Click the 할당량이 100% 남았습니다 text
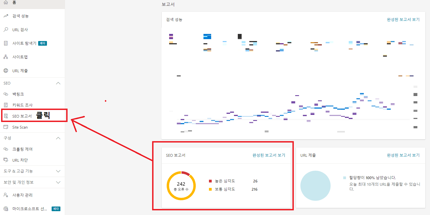430x215 pixels. coord(373,178)
